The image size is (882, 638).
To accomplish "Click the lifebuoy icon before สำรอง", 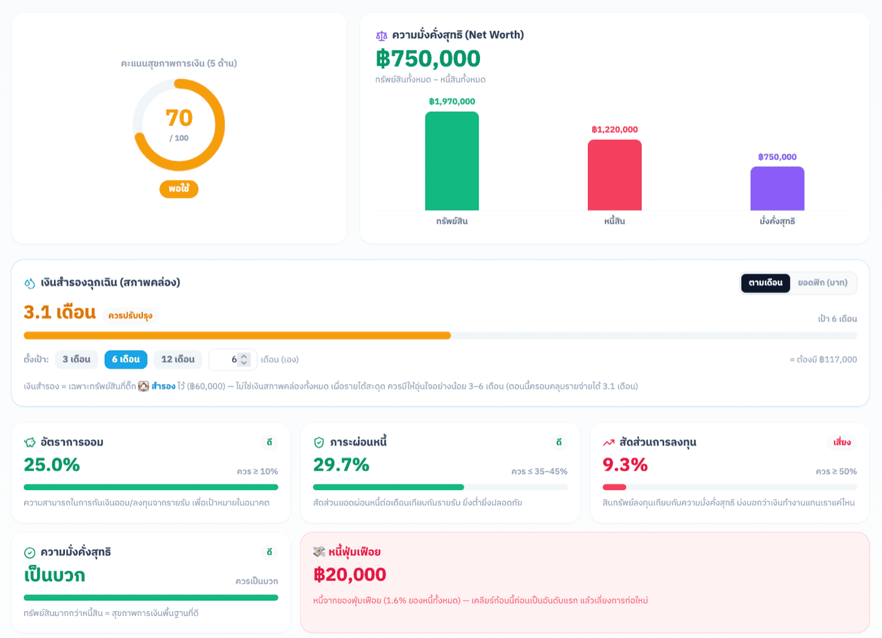I will (x=144, y=386).
